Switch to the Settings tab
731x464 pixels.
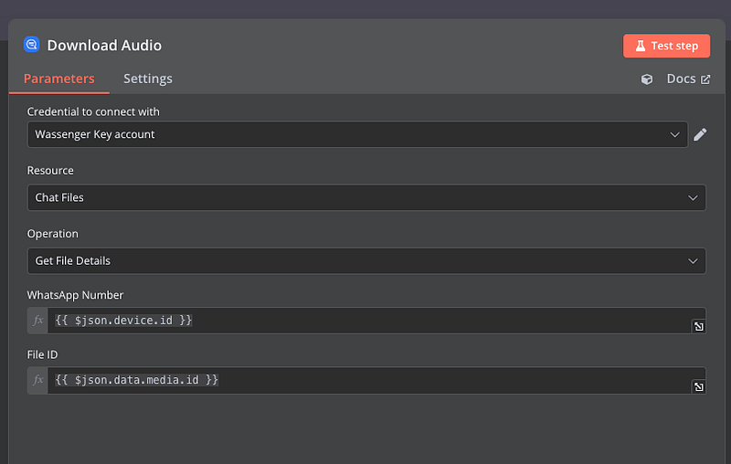pyautogui.click(x=148, y=79)
